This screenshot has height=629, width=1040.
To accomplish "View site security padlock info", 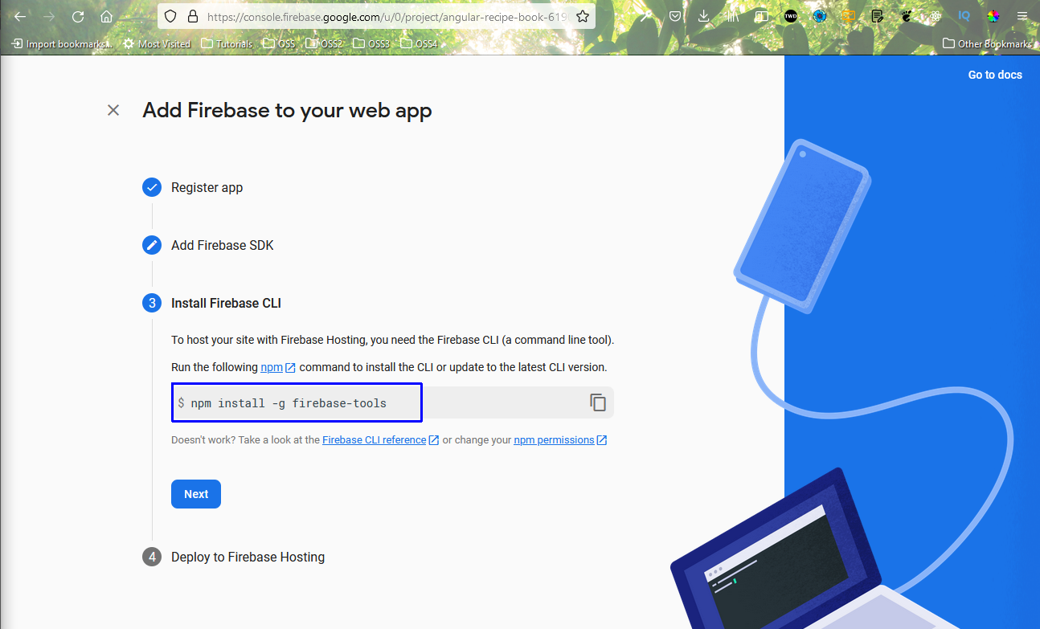I will tap(191, 16).
